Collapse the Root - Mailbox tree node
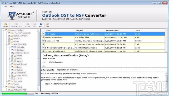Screen dimensions: 169x96 tap(3, 30)
